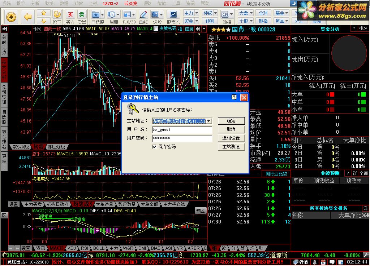
Task: Open the 系统 menu
Action: click(x=7, y=4)
